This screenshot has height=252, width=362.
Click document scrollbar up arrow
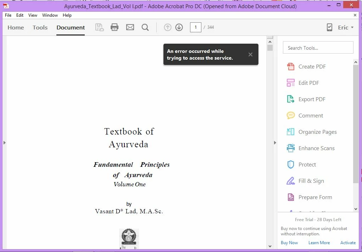click(270, 42)
